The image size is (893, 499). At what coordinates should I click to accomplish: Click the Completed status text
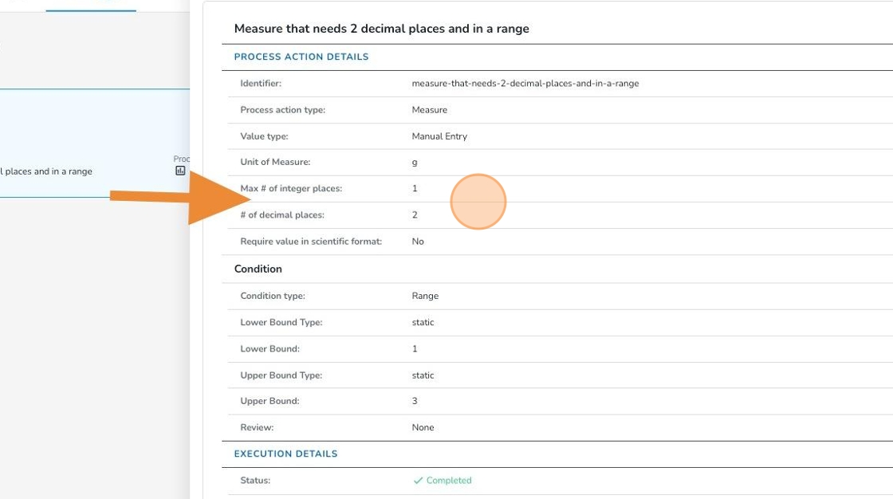[449, 481]
